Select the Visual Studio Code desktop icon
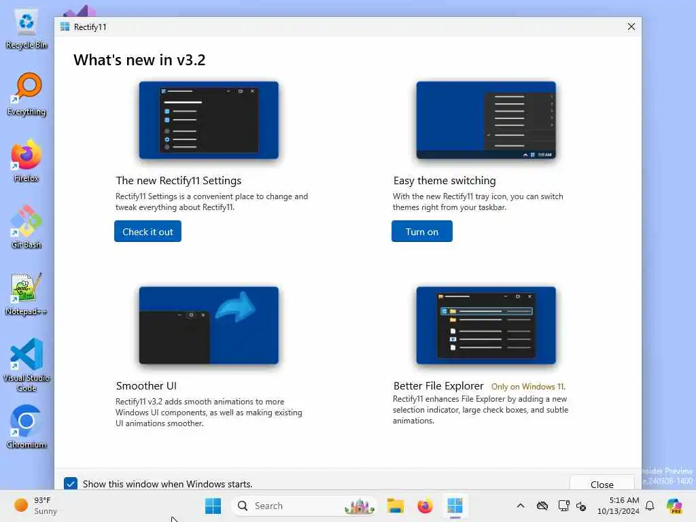This screenshot has width=696, height=522. 27,365
